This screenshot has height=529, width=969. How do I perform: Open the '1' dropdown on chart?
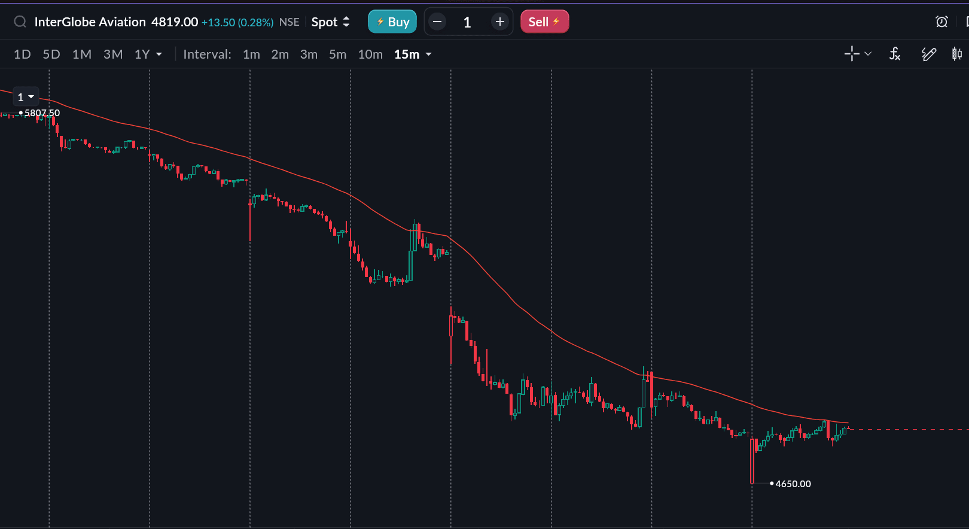coord(26,97)
